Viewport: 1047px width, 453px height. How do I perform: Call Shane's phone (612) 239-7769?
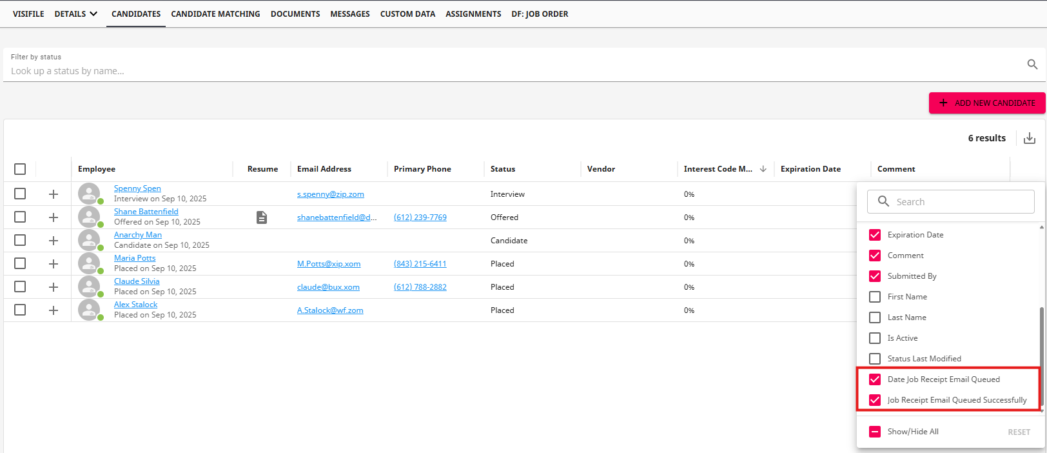(420, 217)
